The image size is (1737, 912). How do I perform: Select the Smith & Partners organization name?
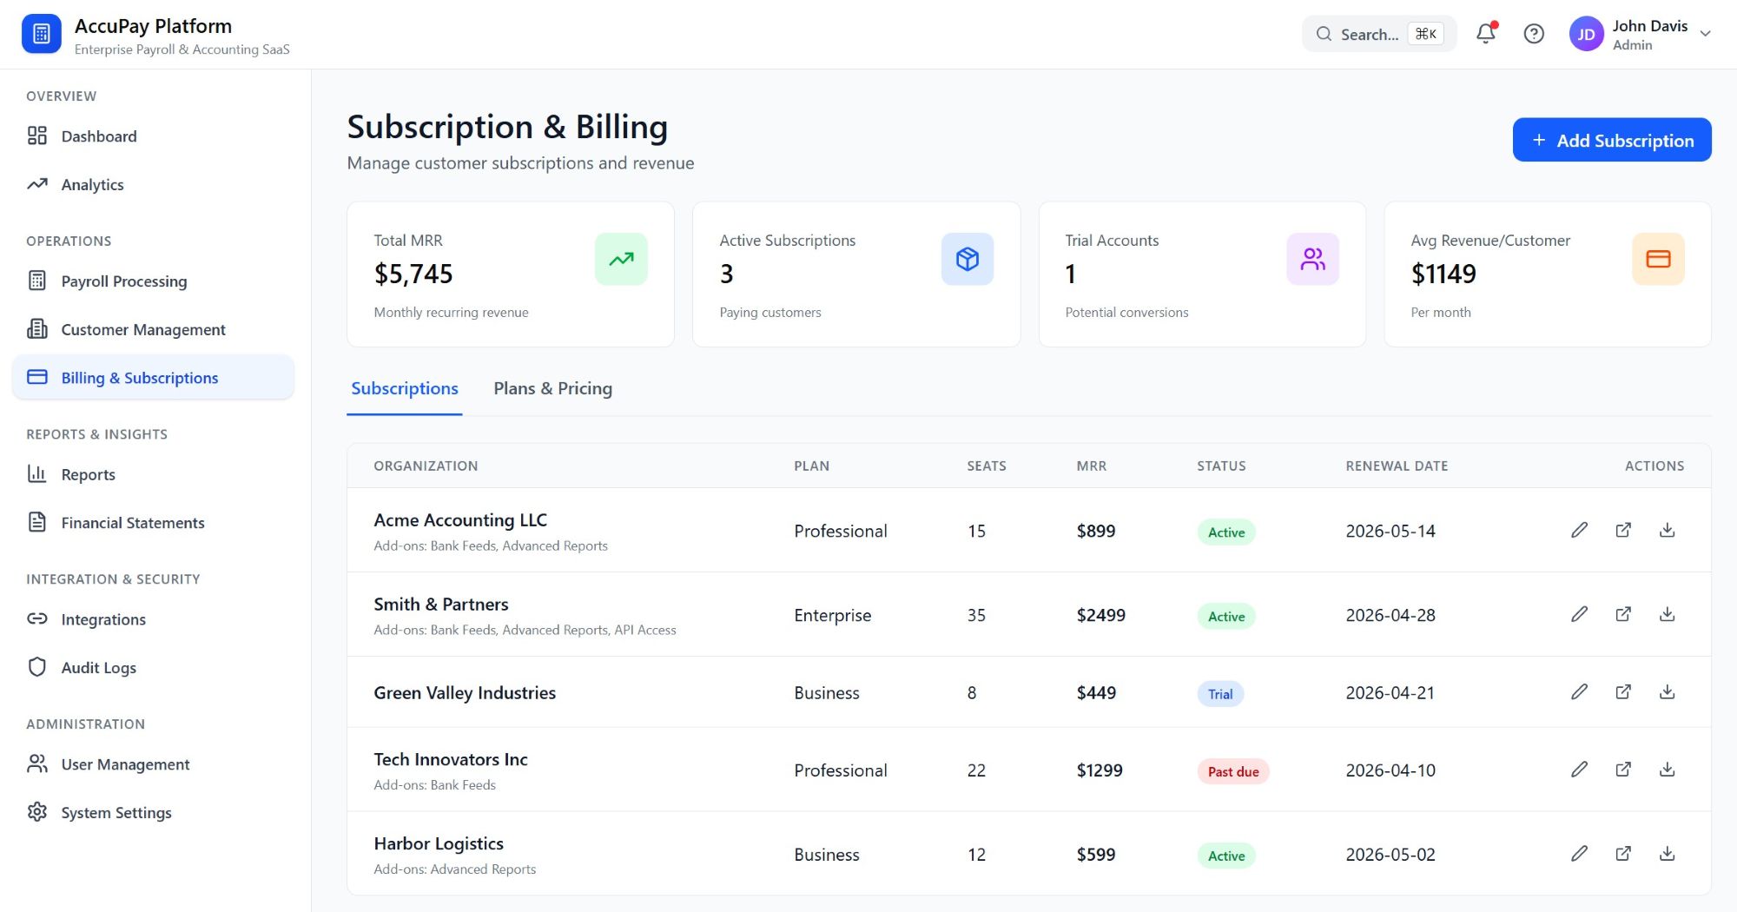point(441,604)
